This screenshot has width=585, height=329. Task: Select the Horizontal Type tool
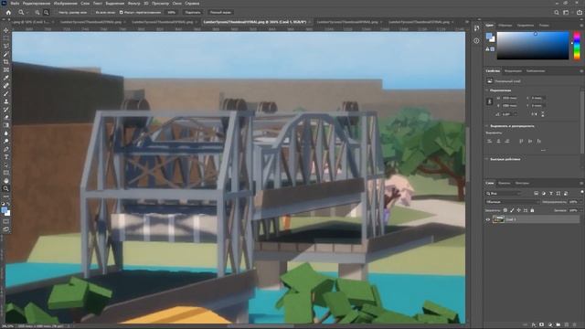tap(6, 157)
